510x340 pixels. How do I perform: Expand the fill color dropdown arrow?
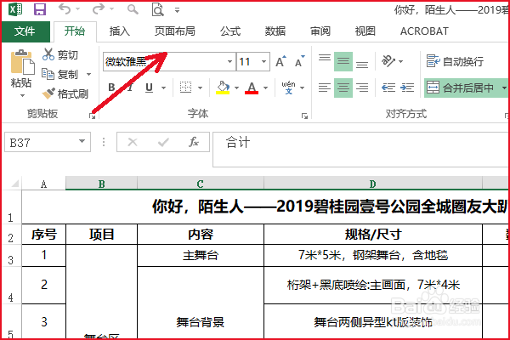[236, 88]
